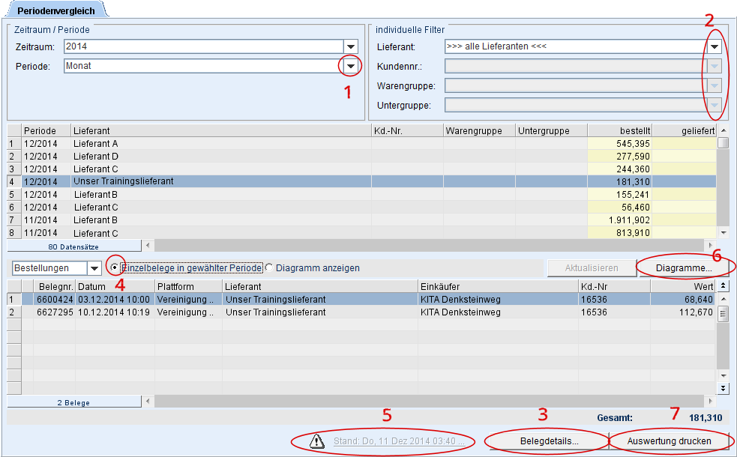The height and width of the screenshot is (457, 737).
Task: Click the upper table horizontal scrollbar track
Action: coord(427,245)
